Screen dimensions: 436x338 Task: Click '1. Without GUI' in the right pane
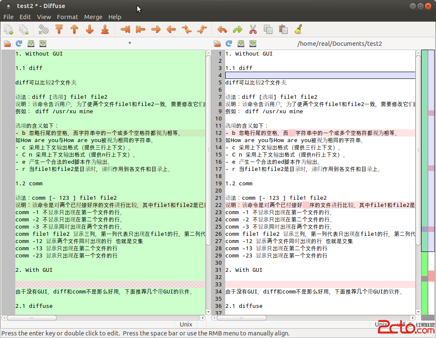click(x=249, y=53)
